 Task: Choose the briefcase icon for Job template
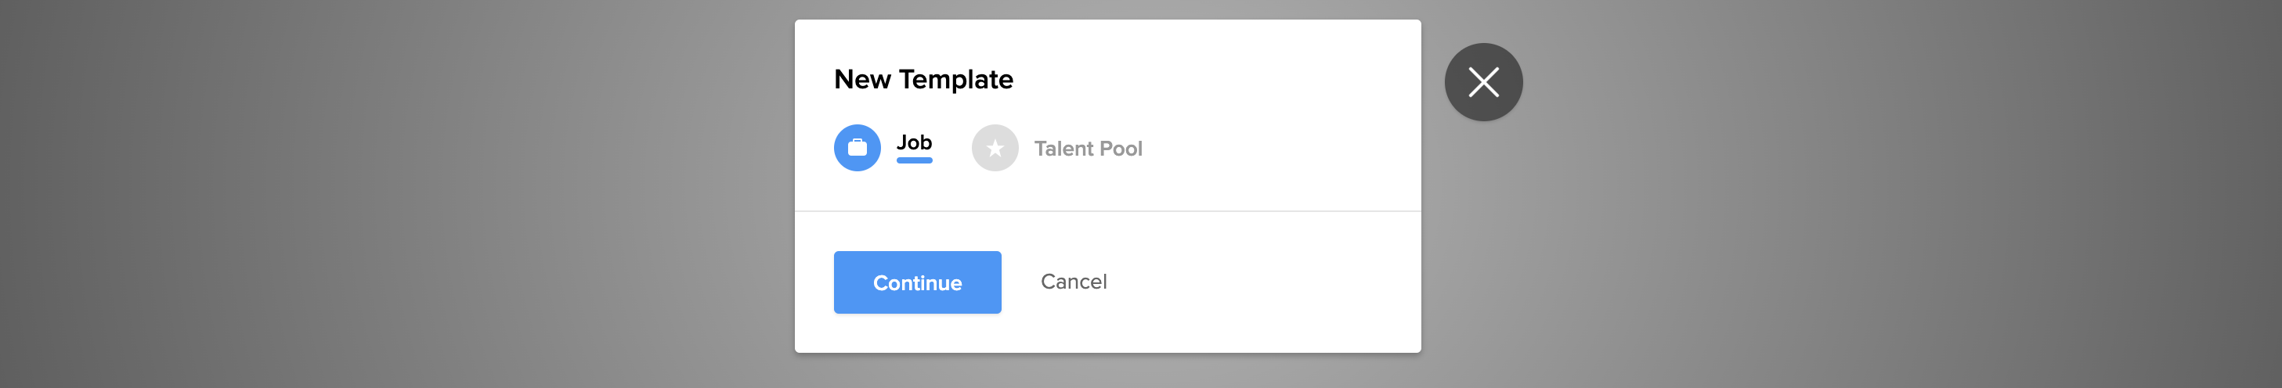[x=857, y=148]
